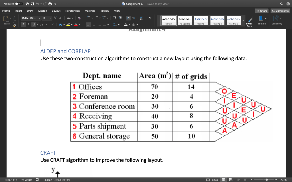Image resolution: width=292 pixels, height=182 pixels.
Task: Open the Borders dropdown arrow
Action: (137, 24)
